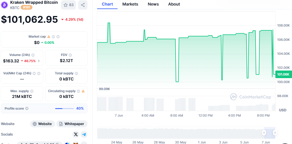Click the $2.12T FDV value
The width and height of the screenshot is (292, 144).
point(67,61)
